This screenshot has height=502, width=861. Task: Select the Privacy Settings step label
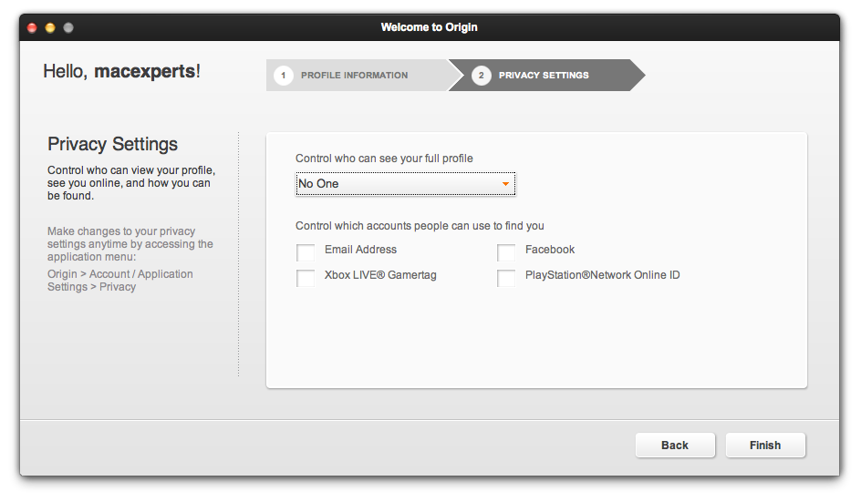click(x=544, y=76)
